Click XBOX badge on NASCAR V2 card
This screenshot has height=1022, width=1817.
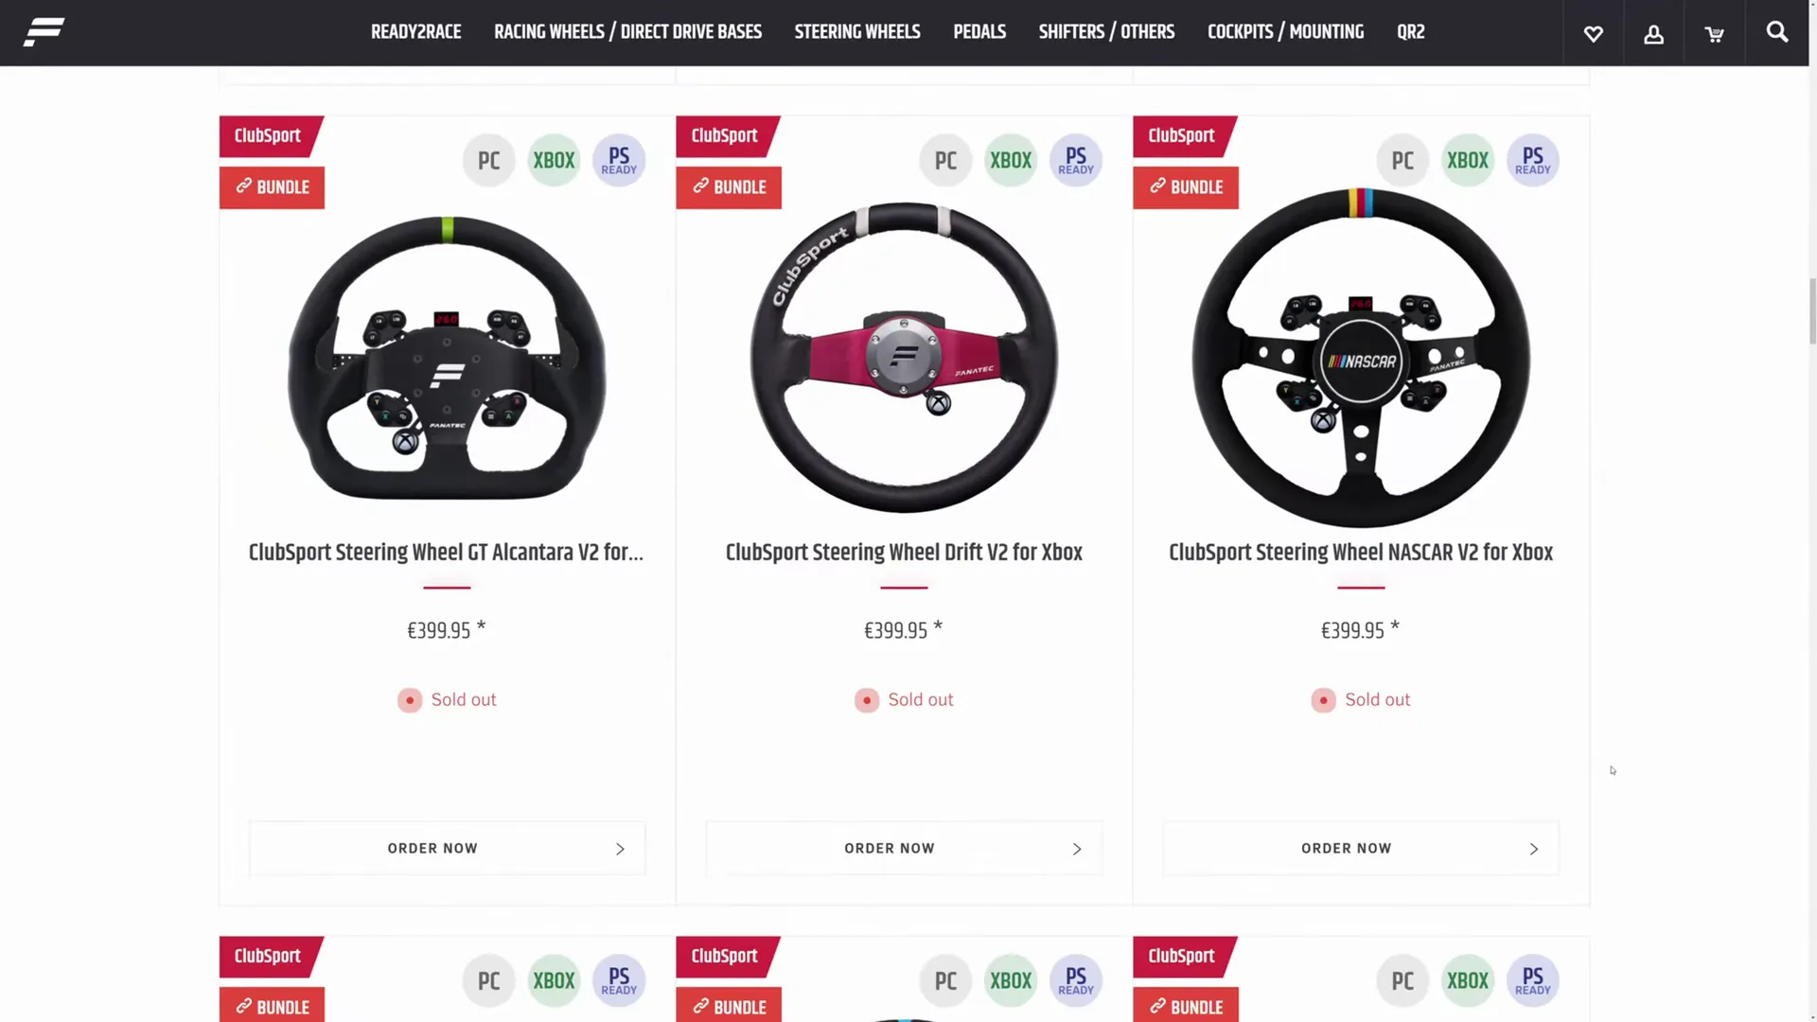pos(1468,161)
